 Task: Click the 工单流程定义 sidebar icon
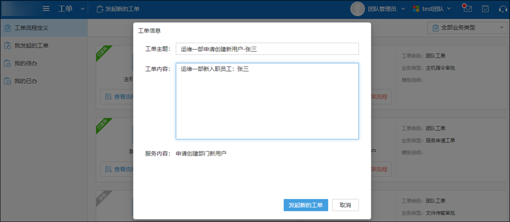coord(7,28)
